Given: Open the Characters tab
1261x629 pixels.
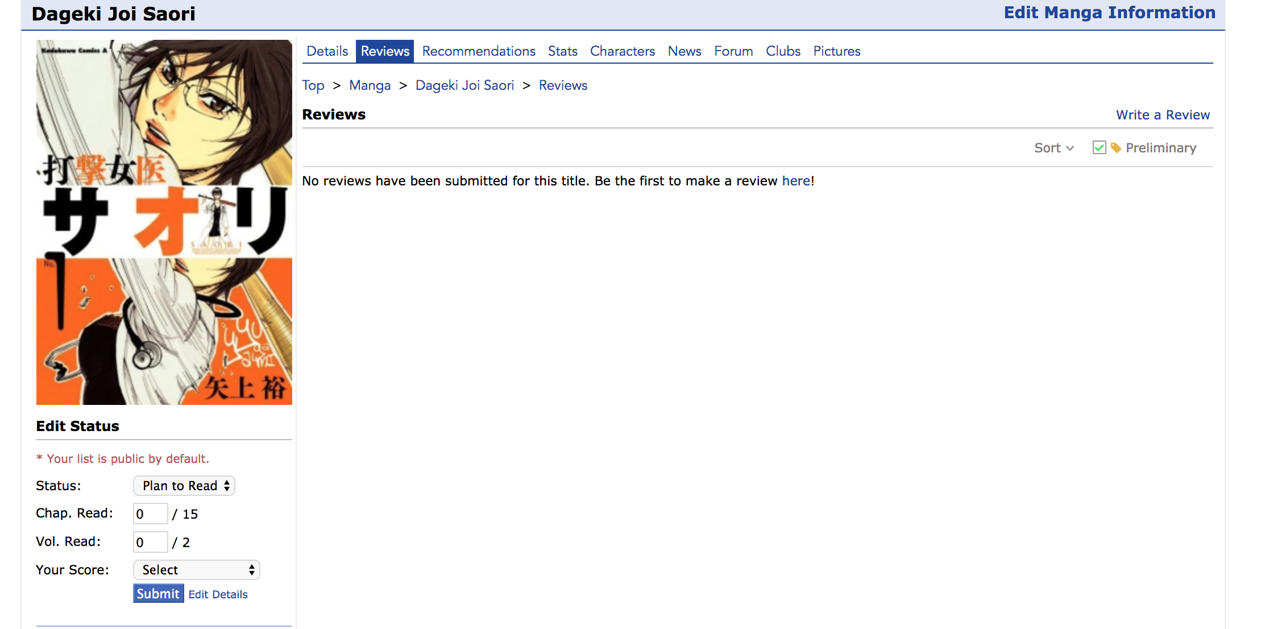Looking at the screenshot, I should 622,51.
